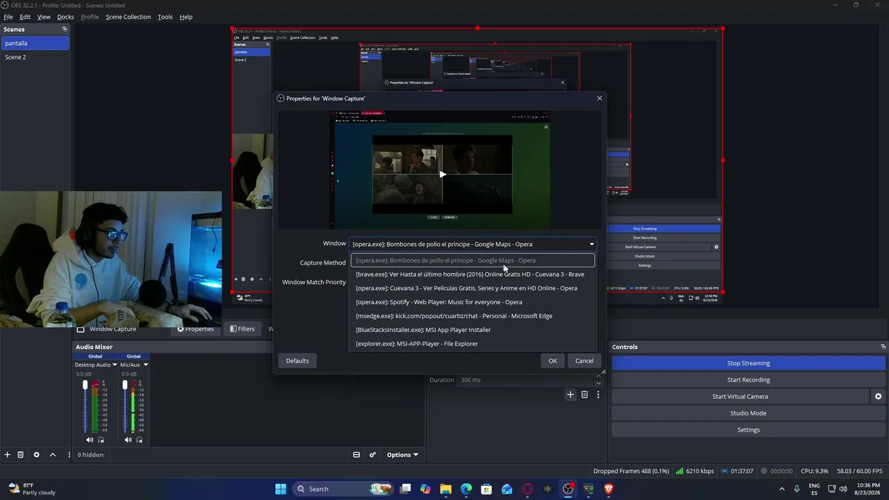Screen dimensions: 889x500
Task: Choose the BlueStacksInstaller MSI App Player window
Action: [x=472, y=330]
